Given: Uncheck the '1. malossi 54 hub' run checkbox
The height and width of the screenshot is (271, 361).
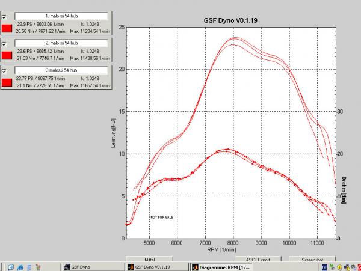Looking at the screenshot, I should [x=4, y=17].
